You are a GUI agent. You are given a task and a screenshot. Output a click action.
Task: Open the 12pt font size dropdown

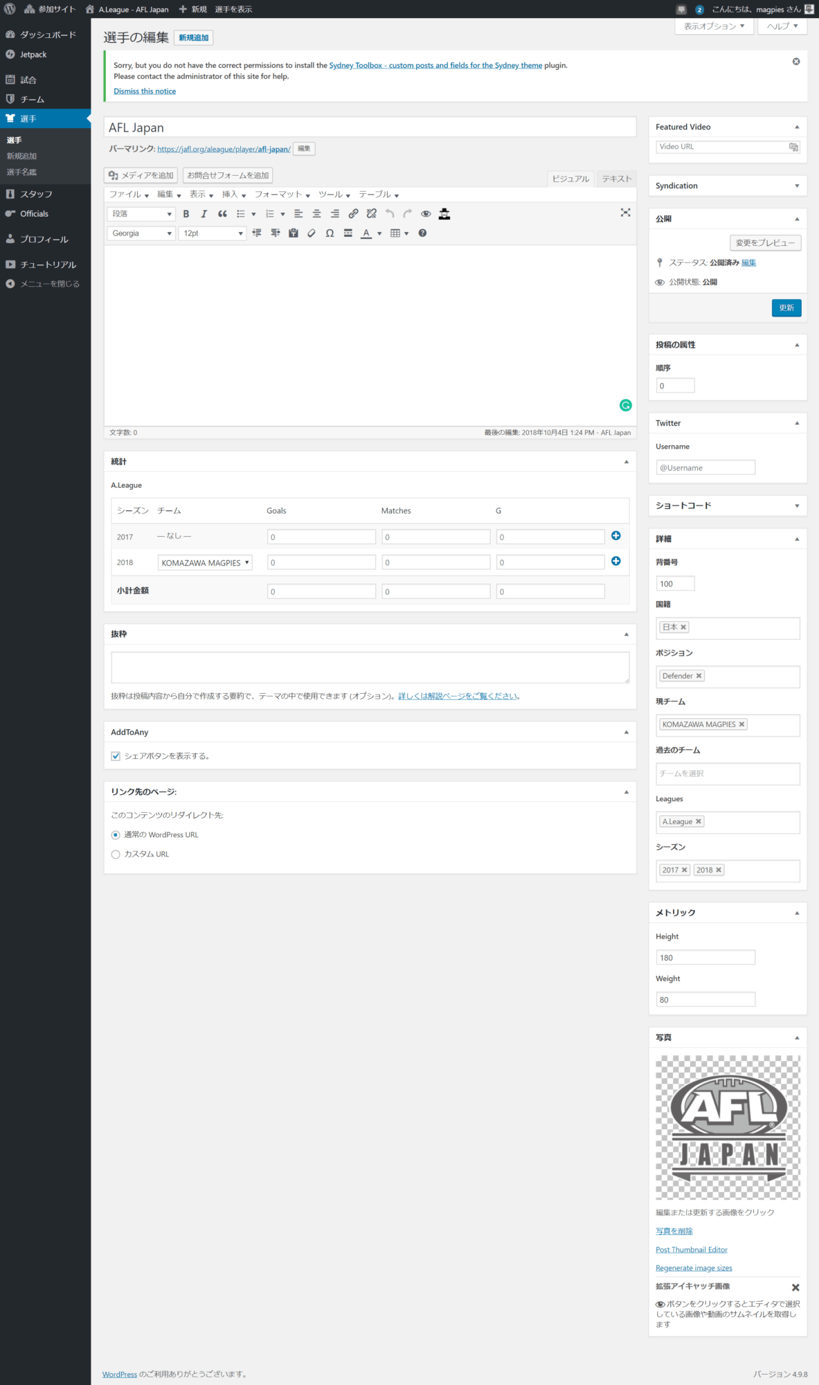point(213,233)
